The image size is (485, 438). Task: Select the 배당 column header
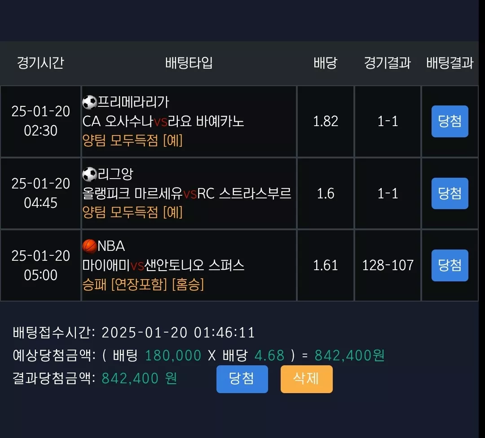point(326,63)
